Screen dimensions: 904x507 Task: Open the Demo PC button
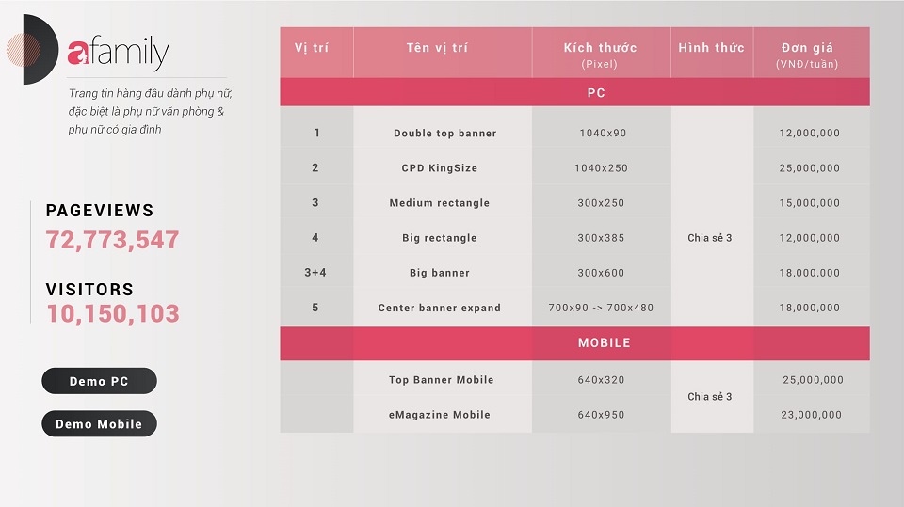(99, 381)
